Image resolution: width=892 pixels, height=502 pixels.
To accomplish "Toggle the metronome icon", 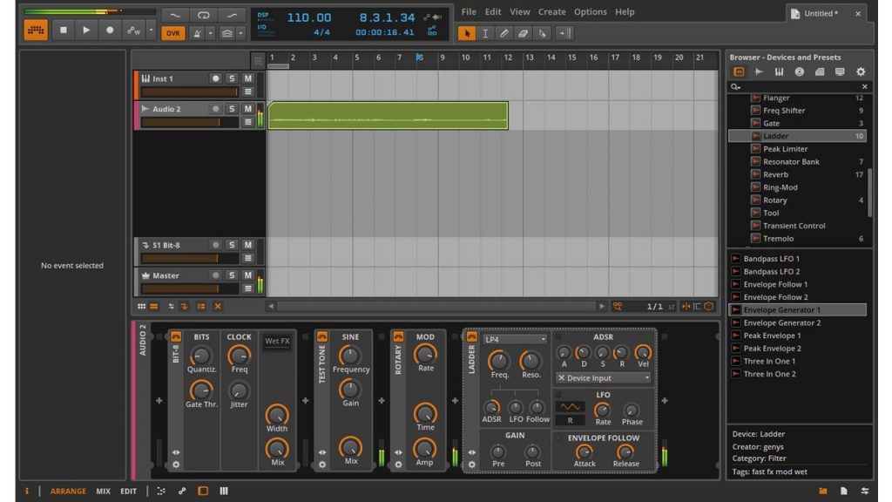I will pos(197,34).
